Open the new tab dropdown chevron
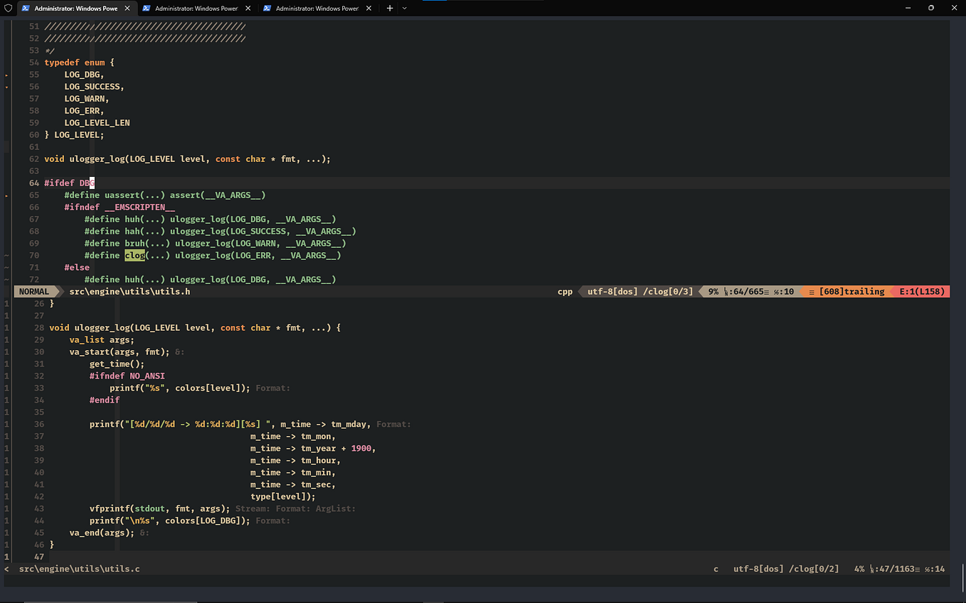Viewport: 966px width, 603px height. point(402,9)
